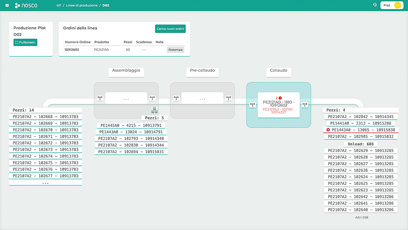This screenshot has height=230, width=408.
Task: Expand the 'Altri 598' unload list
Action: point(362,217)
